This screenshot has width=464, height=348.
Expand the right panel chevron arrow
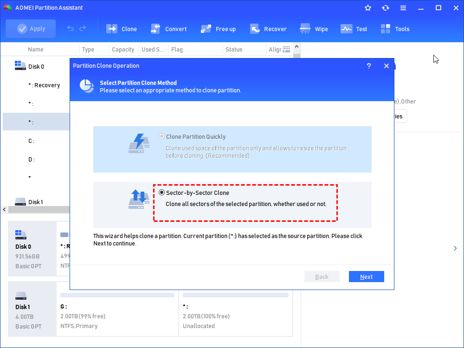(x=455, y=248)
